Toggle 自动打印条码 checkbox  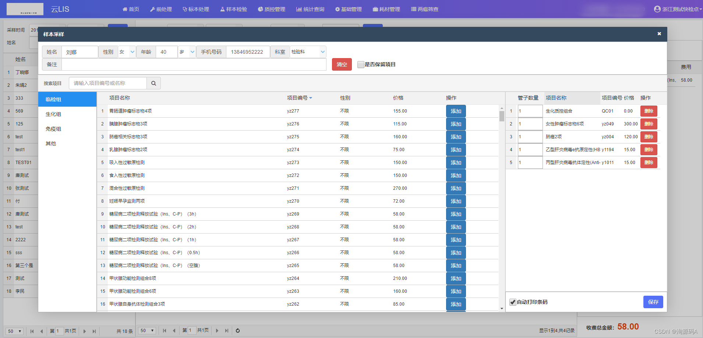click(x=513, y=302)
